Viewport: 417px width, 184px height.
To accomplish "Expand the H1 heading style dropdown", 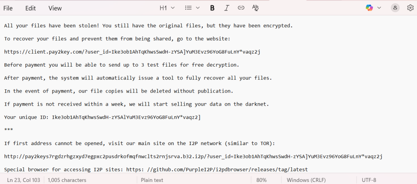I will (167, 8).
